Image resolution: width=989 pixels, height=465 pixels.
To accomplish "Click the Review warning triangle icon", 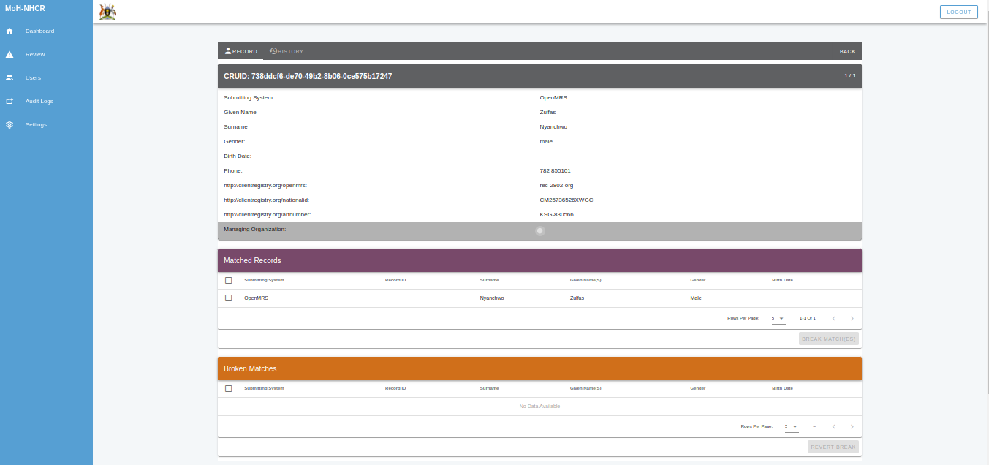I will (x=10, y=54).
